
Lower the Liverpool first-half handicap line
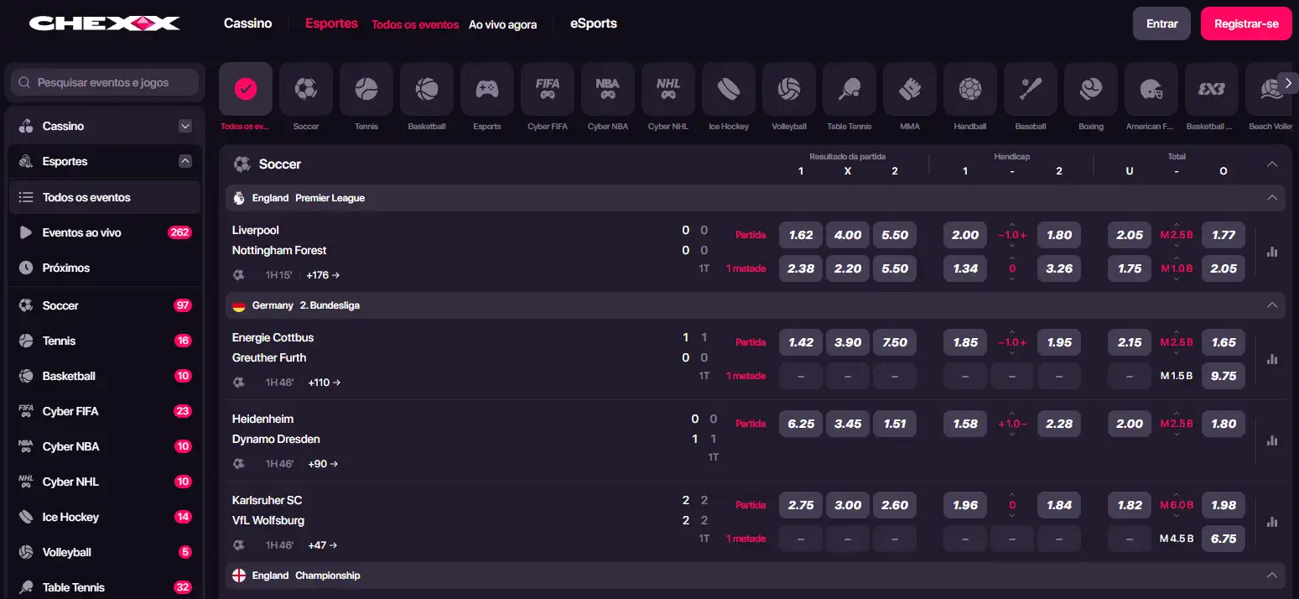click(x=1012, y=279)
